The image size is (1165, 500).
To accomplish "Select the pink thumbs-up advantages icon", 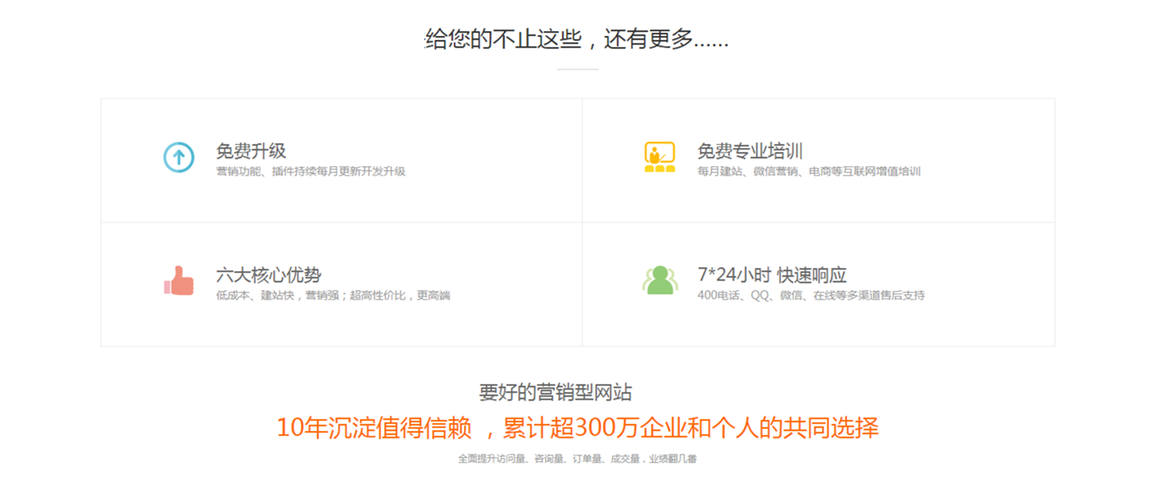I will (179, 281).
